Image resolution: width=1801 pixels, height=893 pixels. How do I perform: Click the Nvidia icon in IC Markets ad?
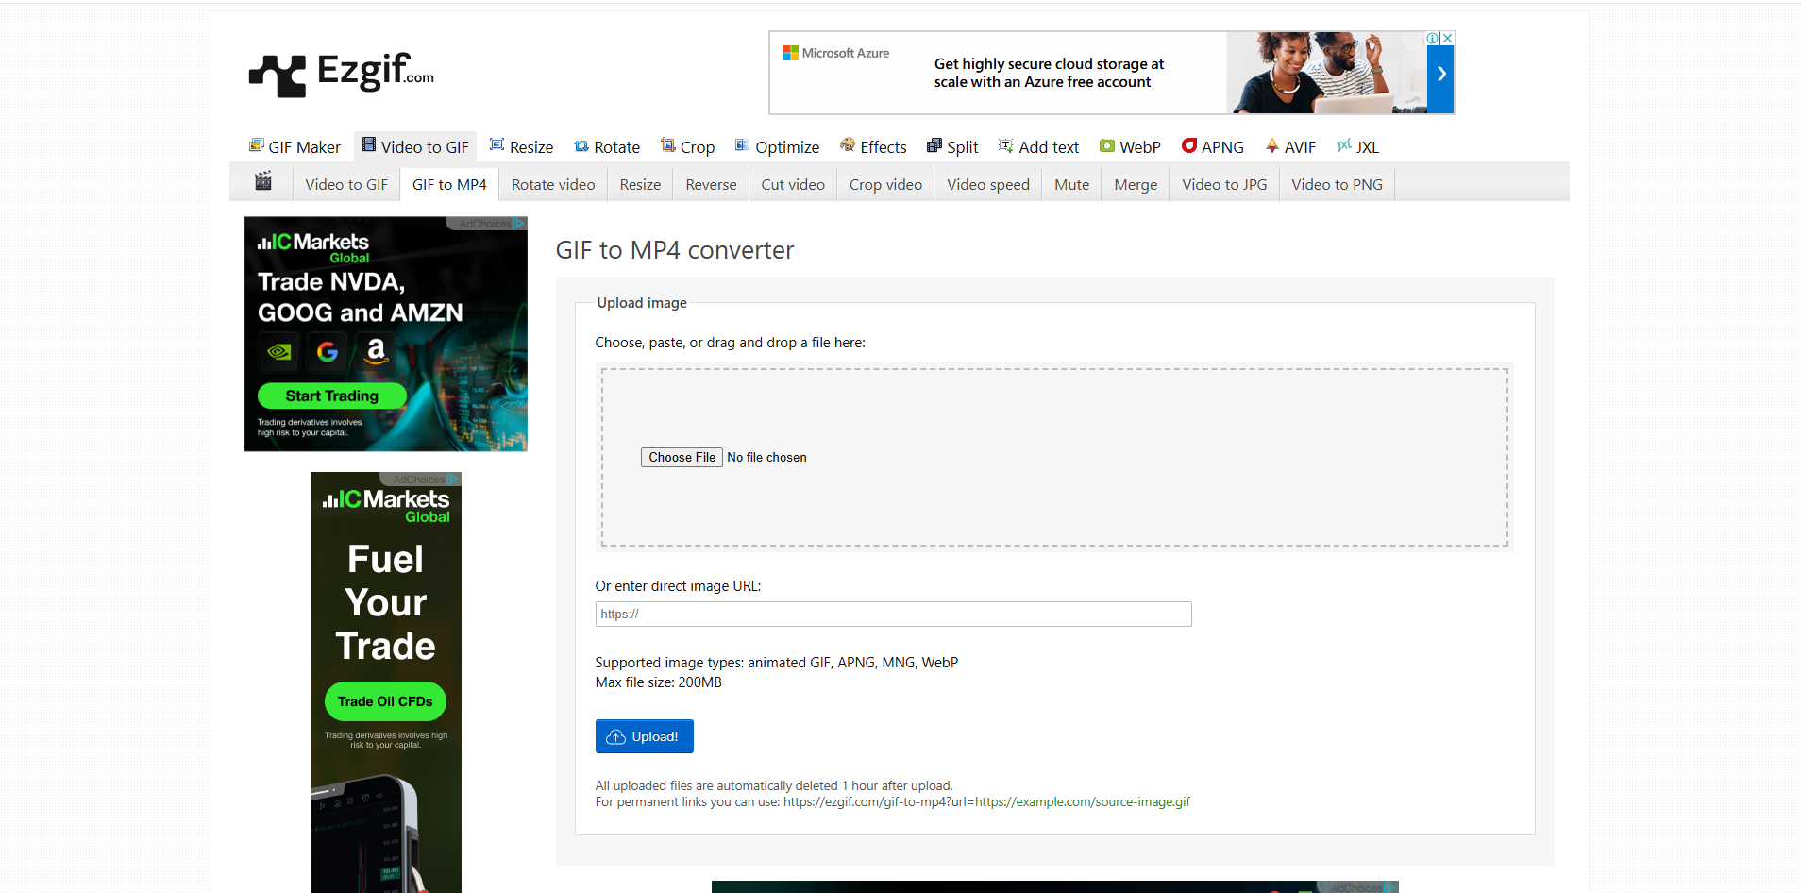279,352
